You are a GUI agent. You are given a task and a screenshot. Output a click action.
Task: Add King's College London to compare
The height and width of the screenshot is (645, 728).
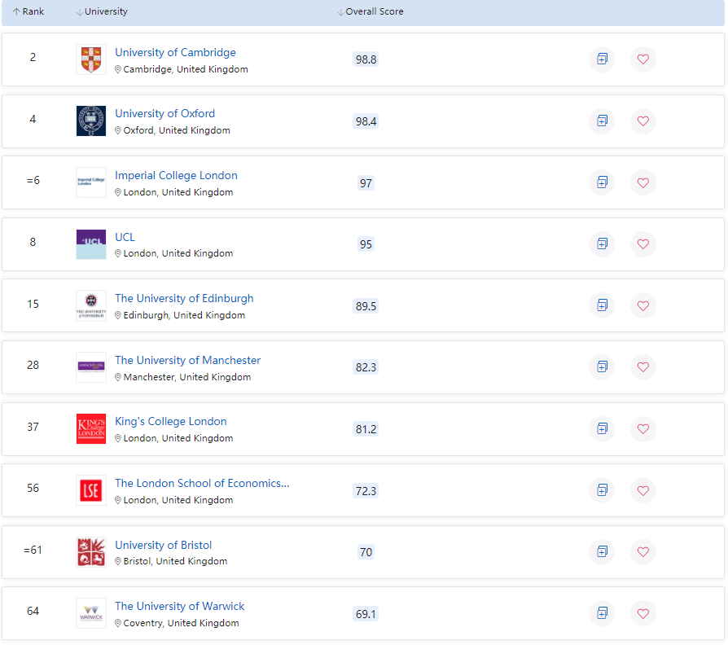[602, 428]
